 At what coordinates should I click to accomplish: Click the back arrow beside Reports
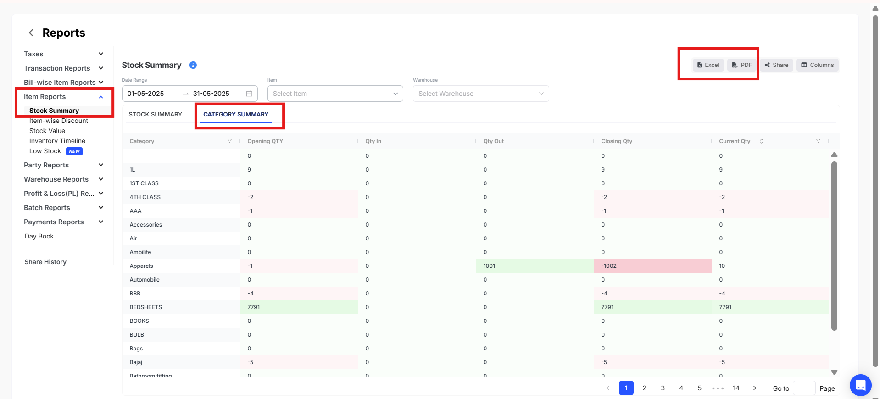click(x=31, y=33)
